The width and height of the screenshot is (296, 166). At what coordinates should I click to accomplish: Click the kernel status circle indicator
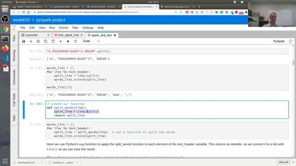point(290,41)
